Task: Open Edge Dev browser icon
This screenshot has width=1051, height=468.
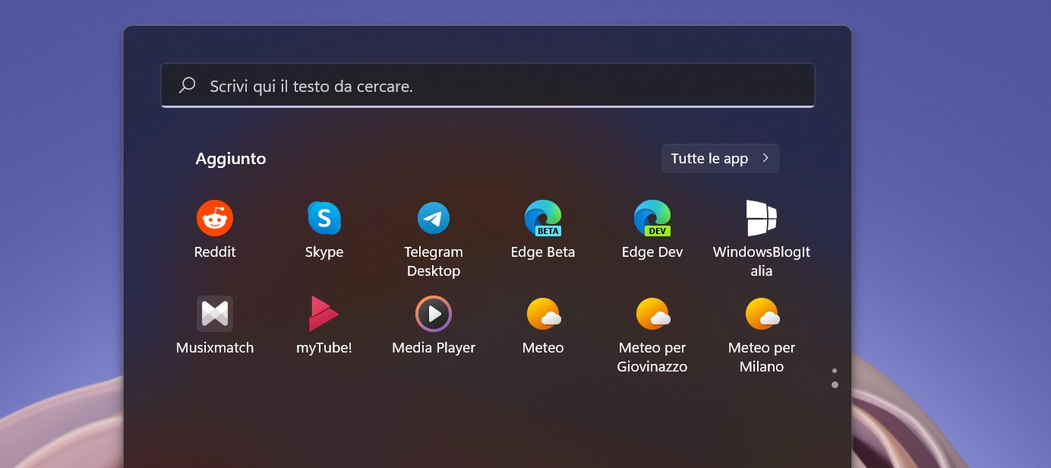Action: pyautogui.click(x=652, y=219)
